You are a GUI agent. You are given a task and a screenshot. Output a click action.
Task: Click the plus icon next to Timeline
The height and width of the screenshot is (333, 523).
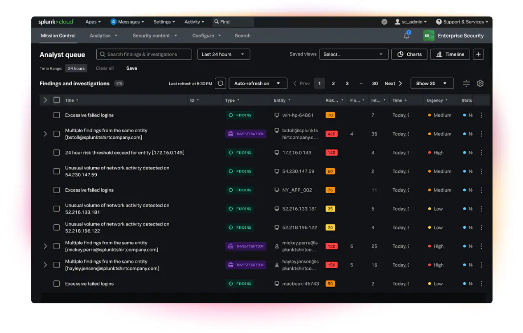pos(478,54)
